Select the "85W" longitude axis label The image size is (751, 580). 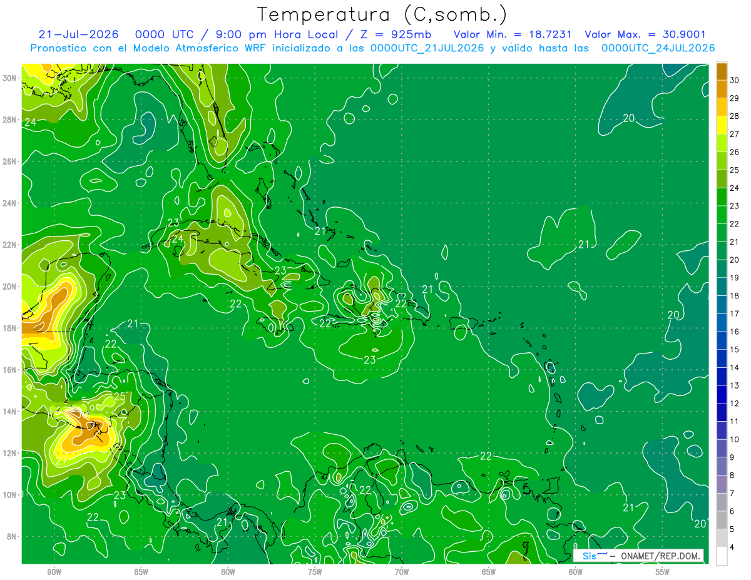tap(141, 572)
